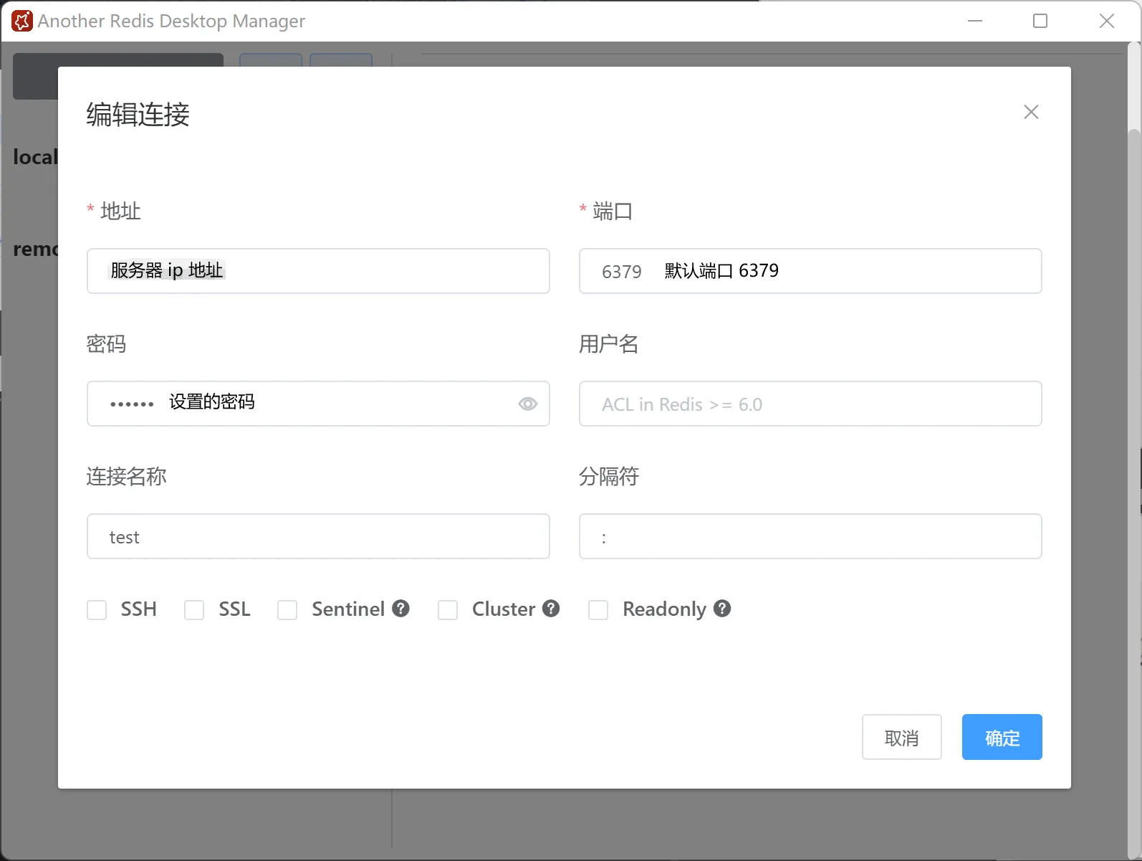Enable the SSH checkbox
The width and height of the screenshot is (1142, 861).
pos(97,610)
